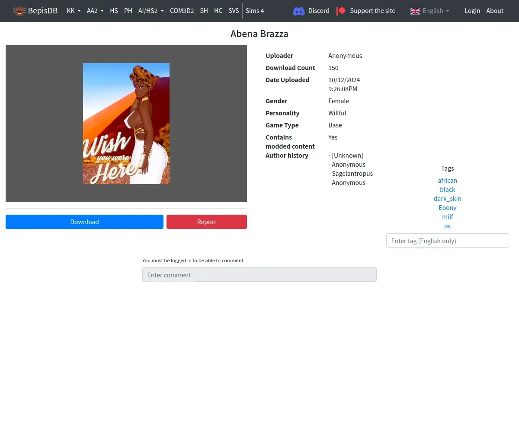This screenshot has height=432, width=519.
Task: Expand the AI/HS2 dropdown menu
Action: coord(151,11)
